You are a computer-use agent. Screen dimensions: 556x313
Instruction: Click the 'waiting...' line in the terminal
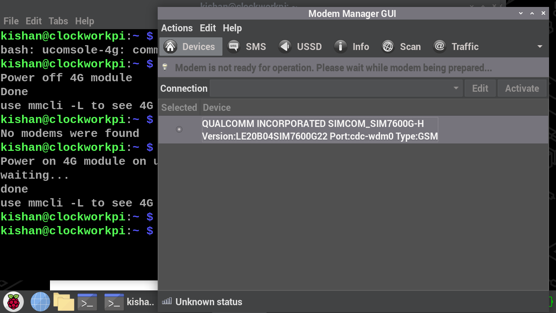[x=35, y=175]
